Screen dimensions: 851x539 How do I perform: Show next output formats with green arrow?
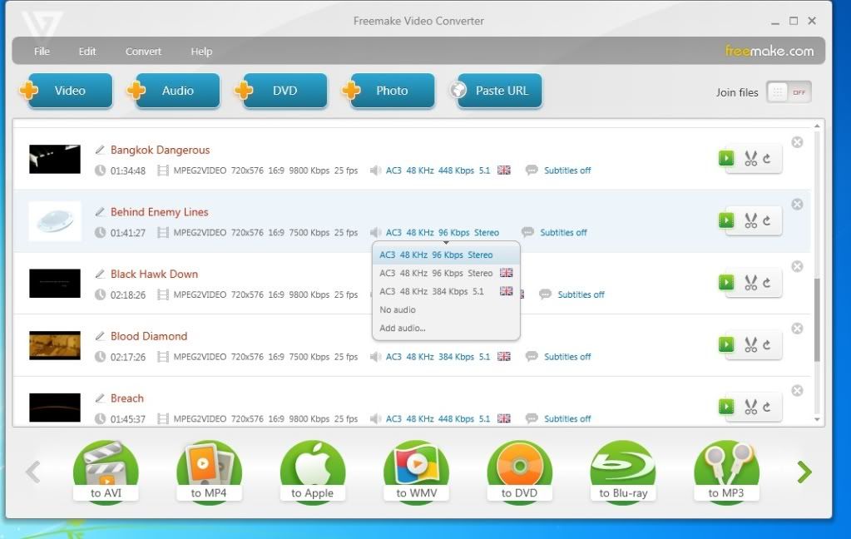tap(804, 472)
